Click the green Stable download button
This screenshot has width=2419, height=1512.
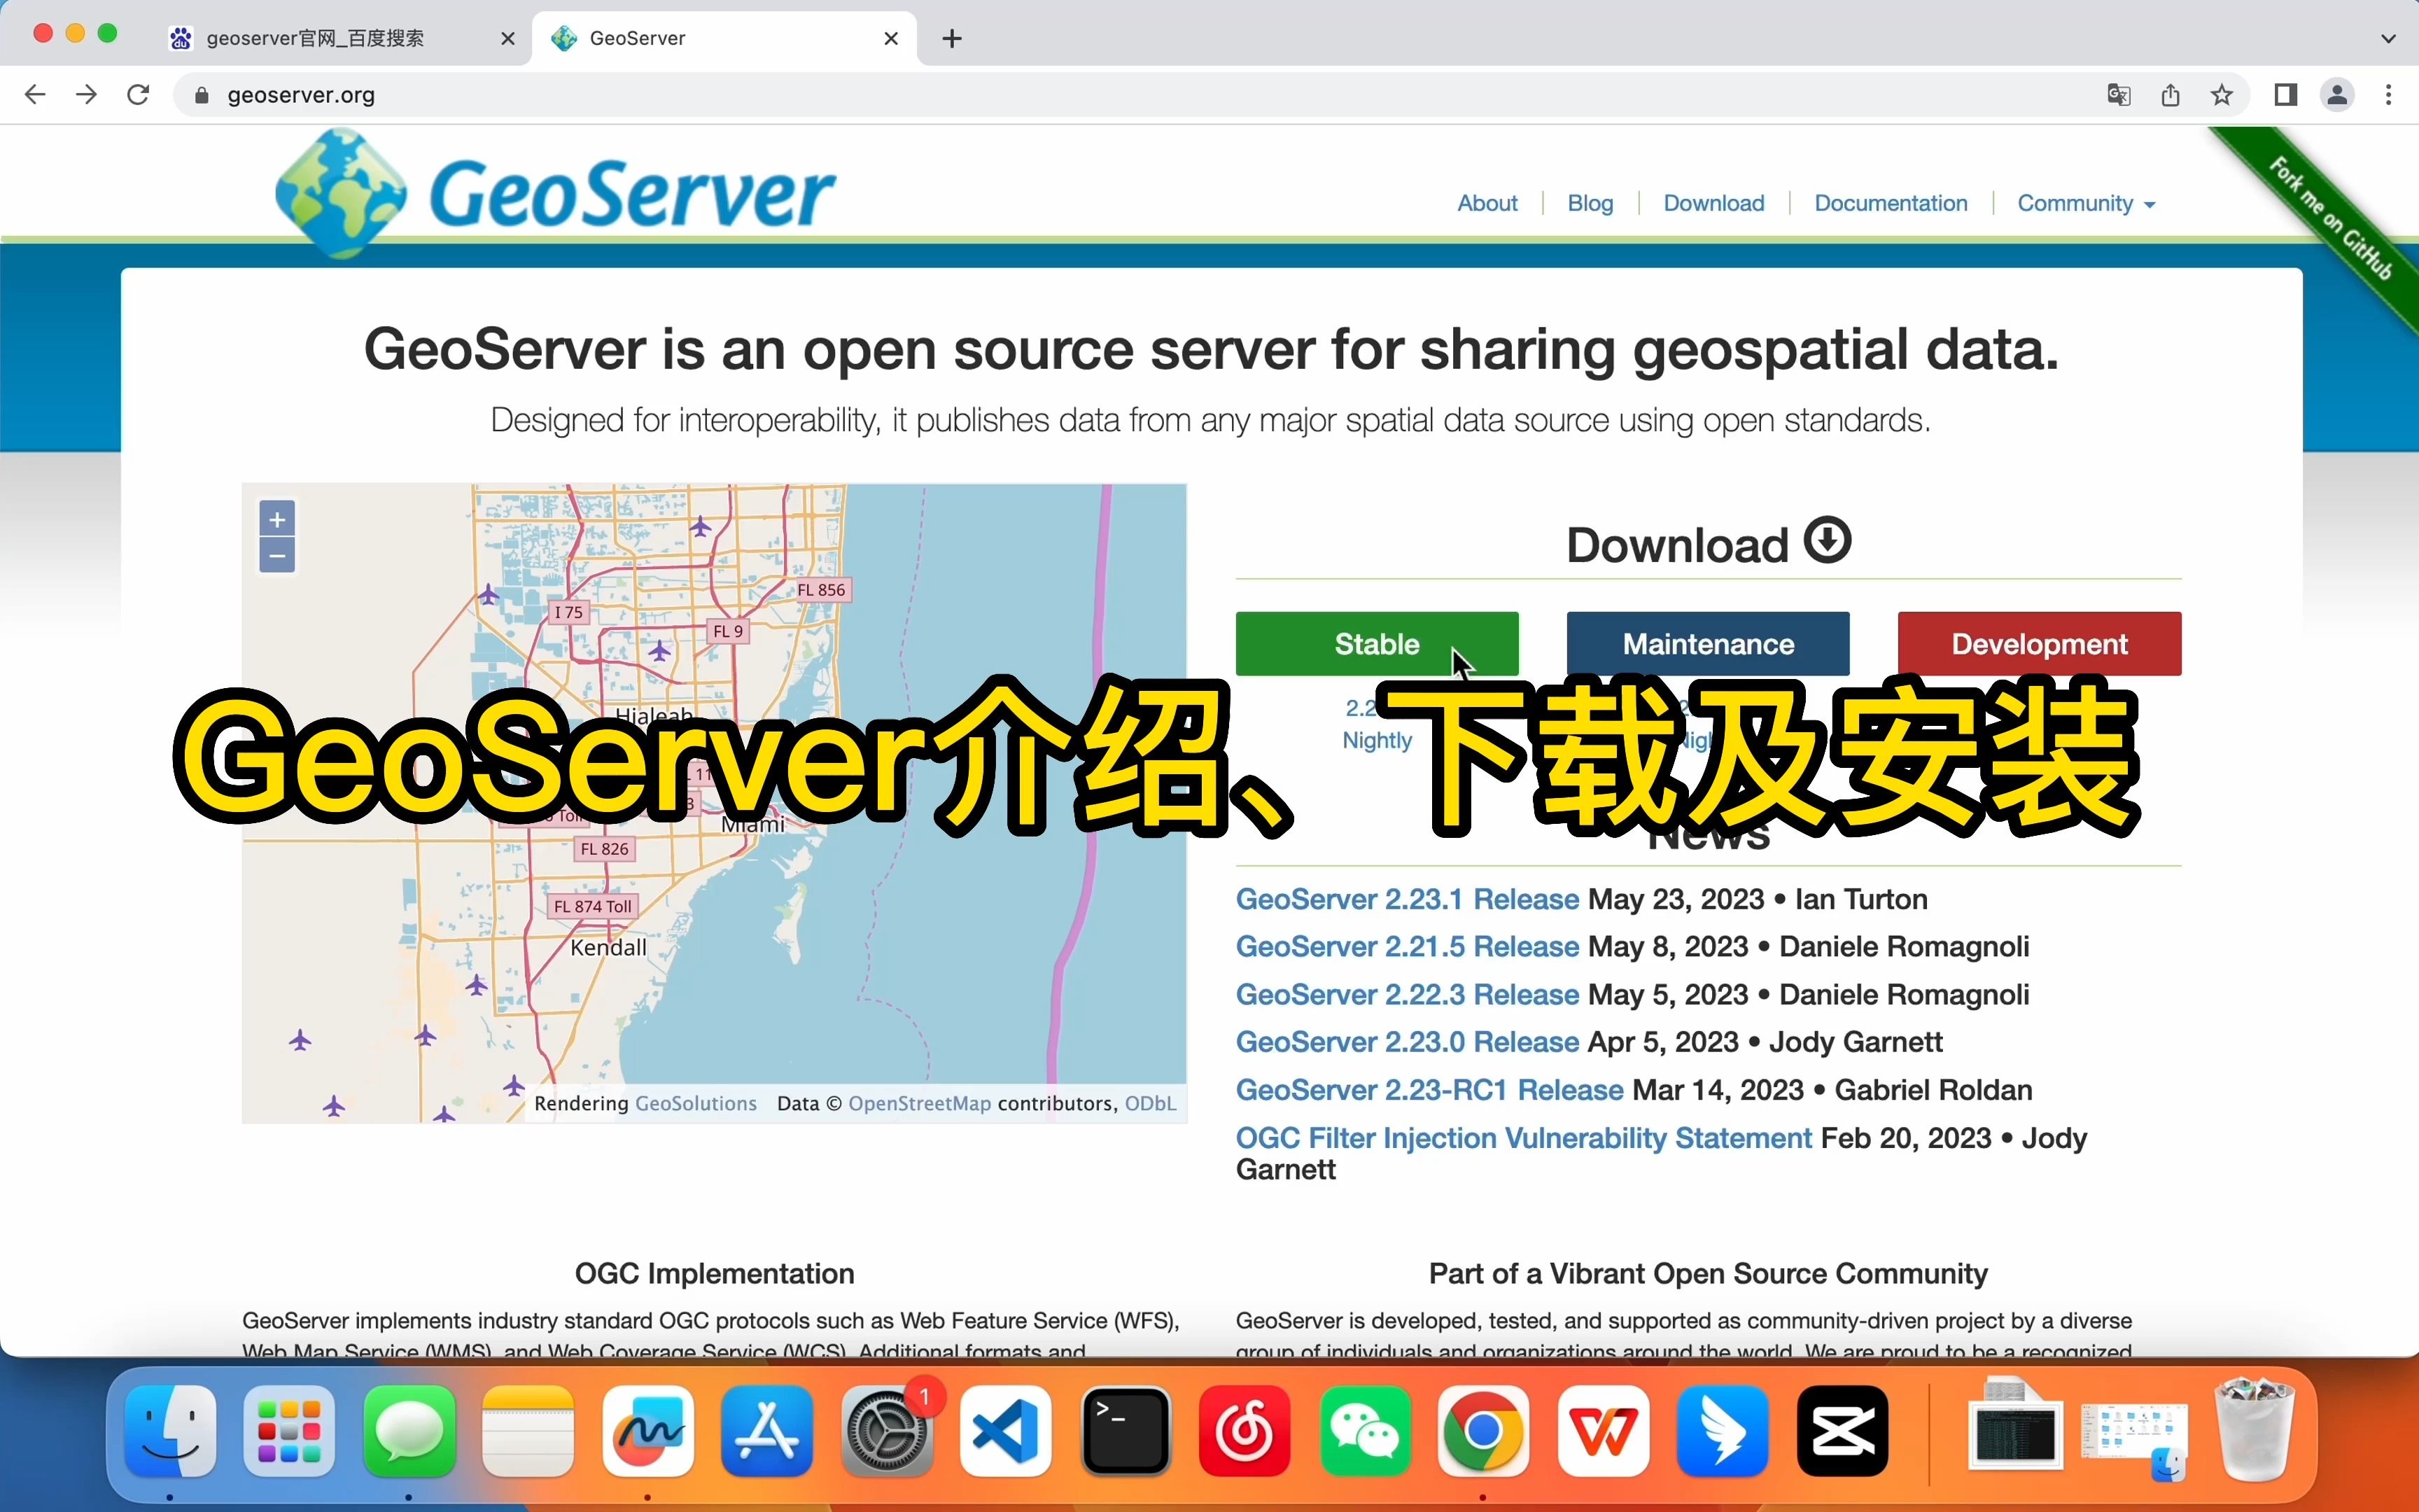click(1376, 644)
